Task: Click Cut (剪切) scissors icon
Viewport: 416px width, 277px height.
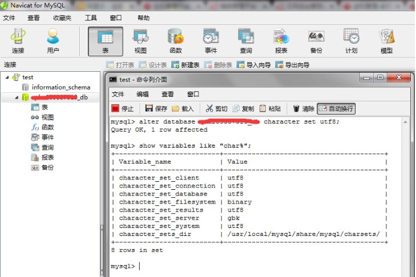Action: (x=216, y=108)
